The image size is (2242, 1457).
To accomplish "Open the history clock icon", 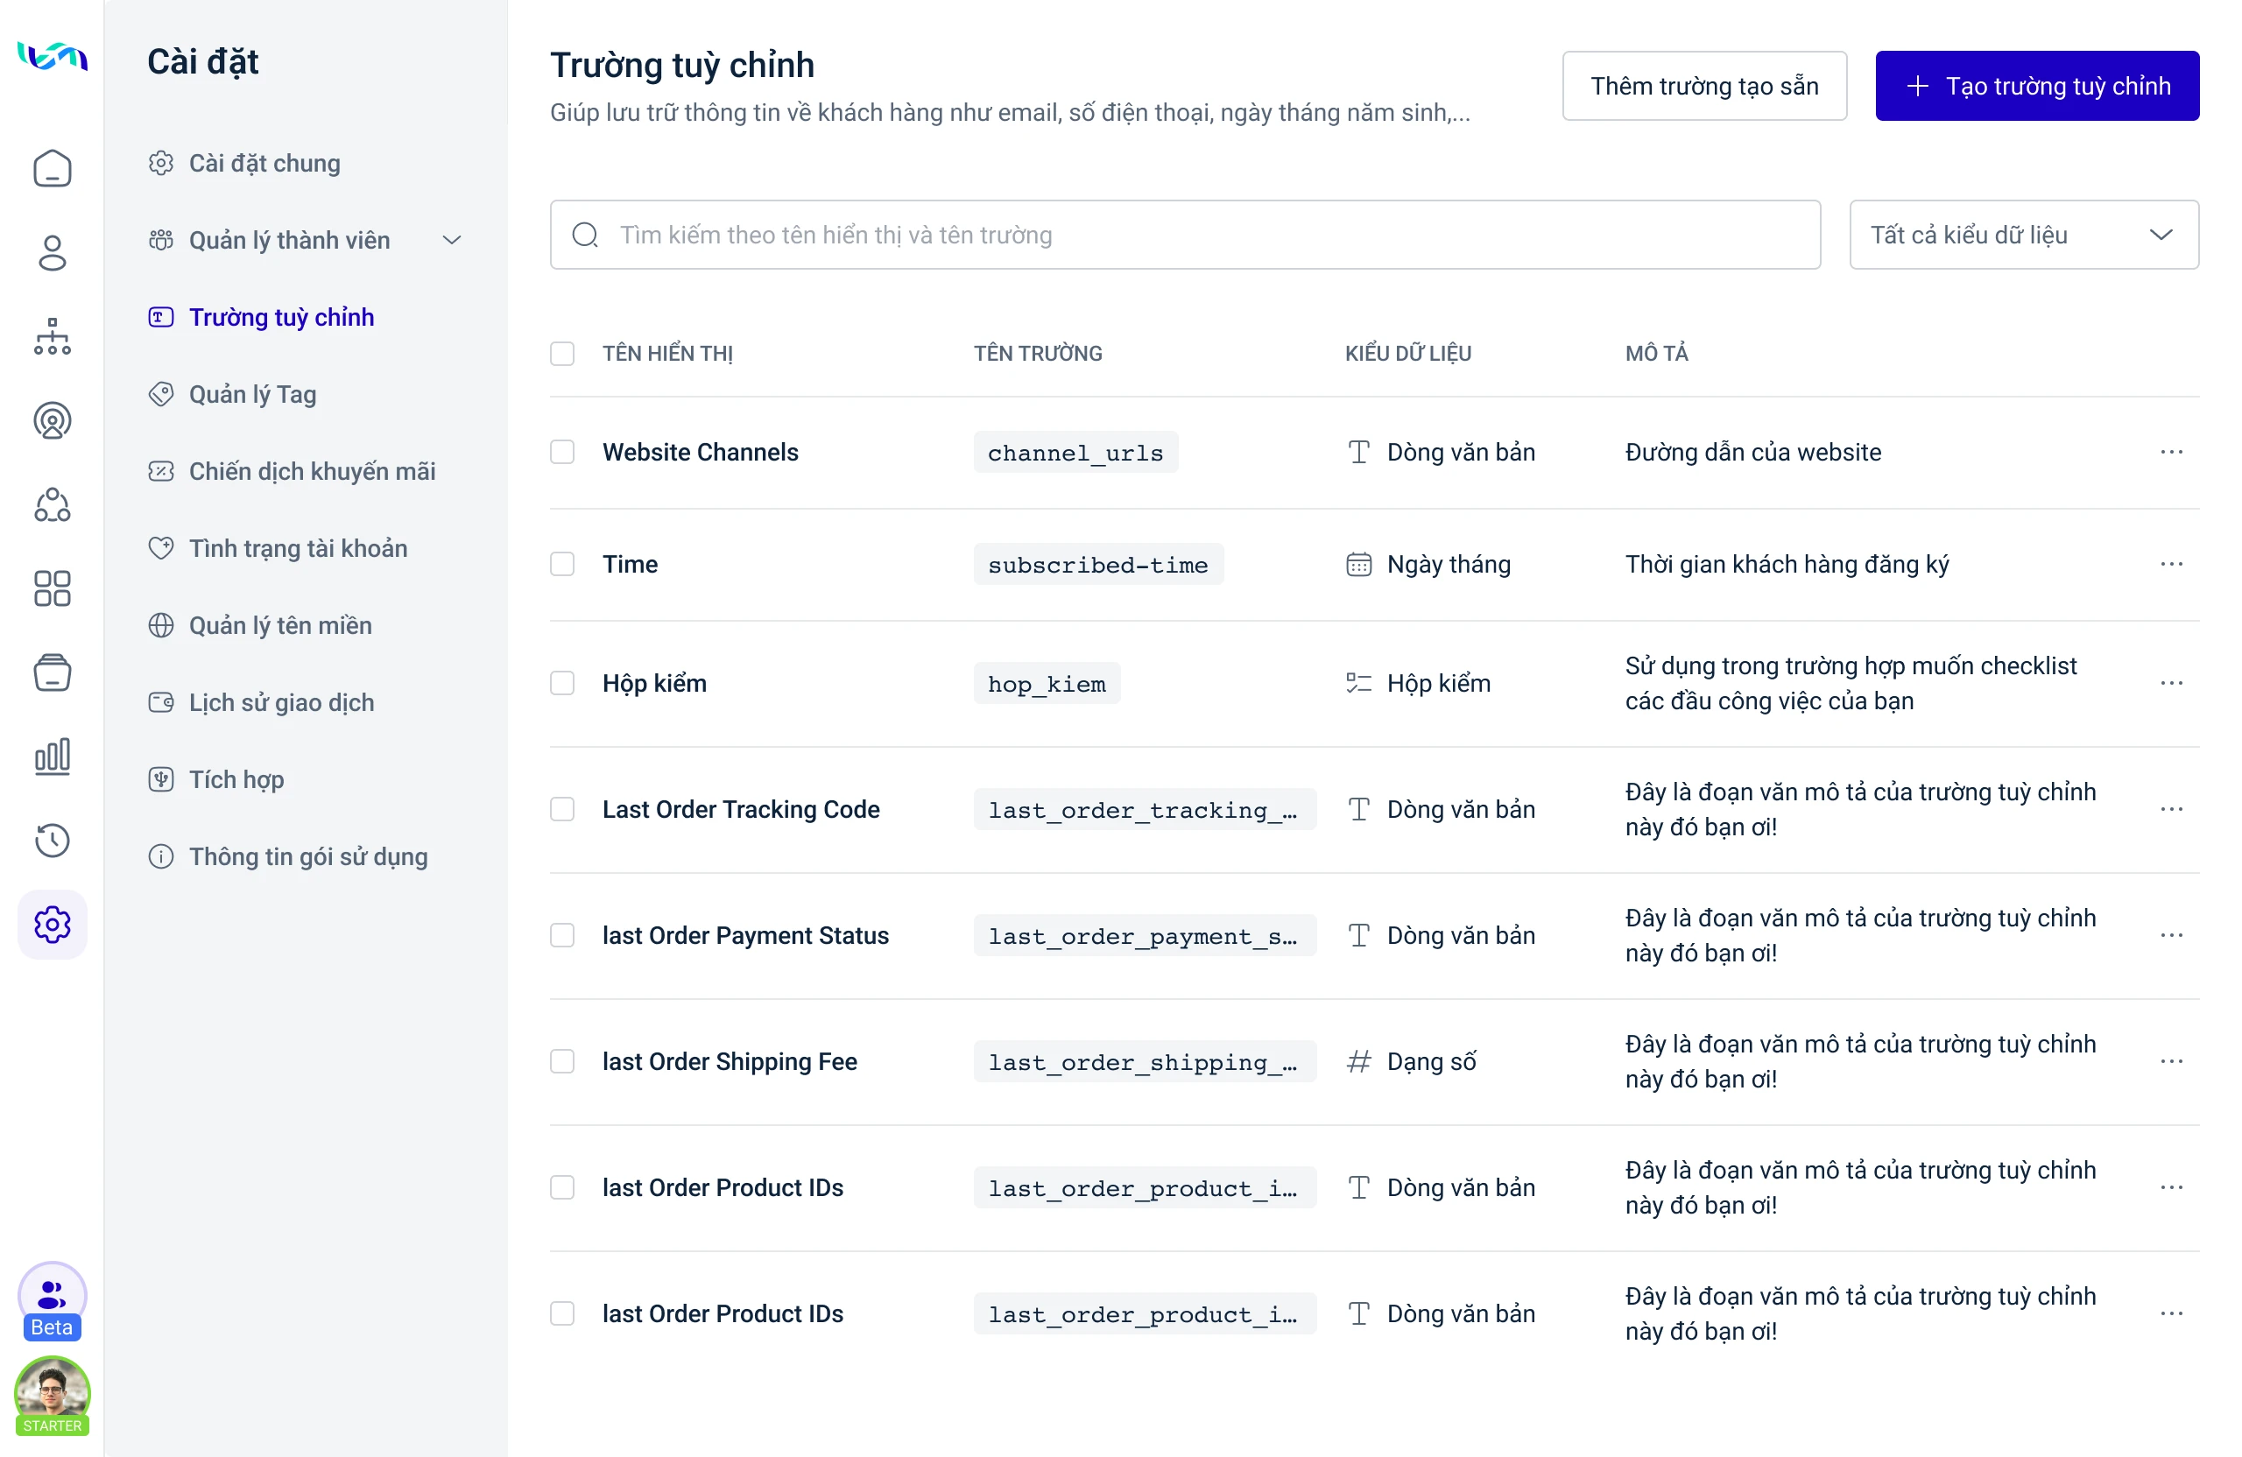I will pos(52,840).
